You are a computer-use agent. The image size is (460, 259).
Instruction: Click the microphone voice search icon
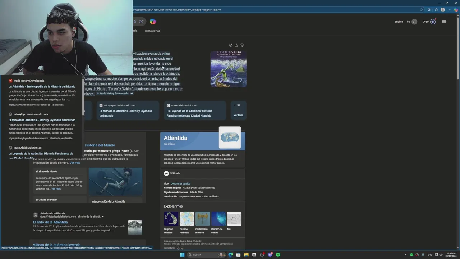(135, 22)
